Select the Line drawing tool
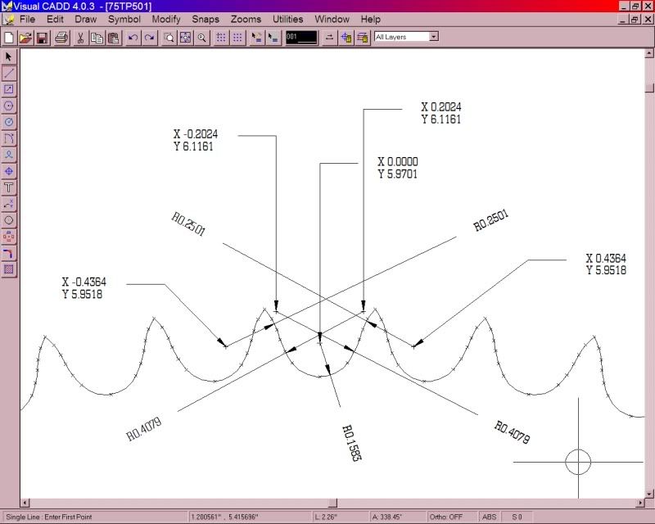Screen dimensions: 655x524 click(10, 73)
